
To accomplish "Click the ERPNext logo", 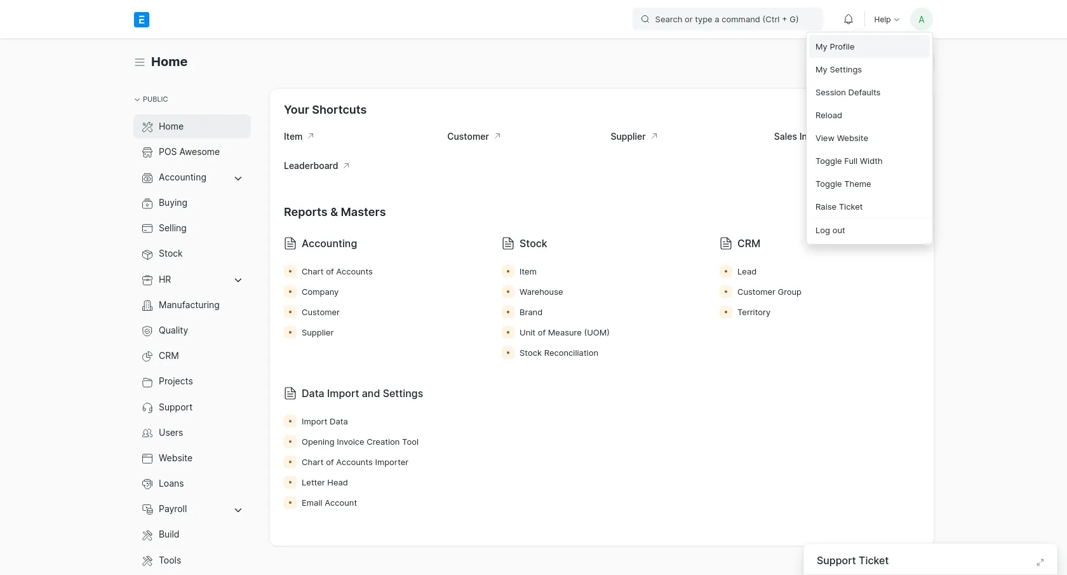I will pyautogui.click(x=142, y=19).
